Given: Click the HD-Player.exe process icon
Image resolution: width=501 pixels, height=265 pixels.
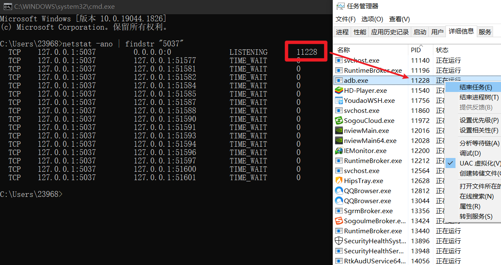Looking at the screenshot, I should (339, 90).
